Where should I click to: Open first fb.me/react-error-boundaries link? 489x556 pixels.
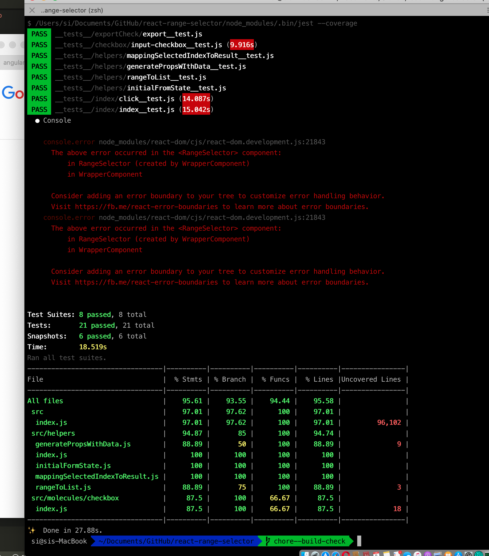click(x=147, y=207)
